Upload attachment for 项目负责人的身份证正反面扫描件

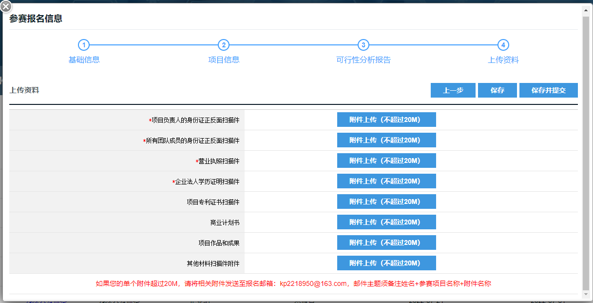tap(386, 120)
